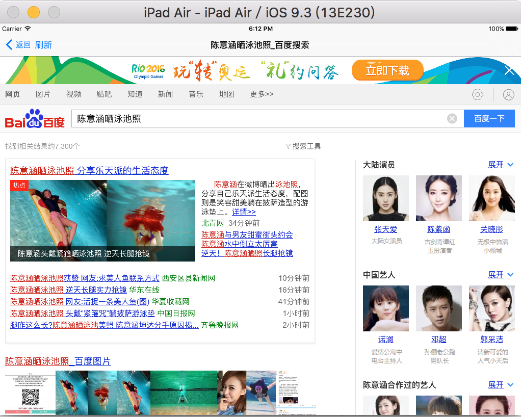
Task: Click the Baidu logo
Action: click(x=35, y=119)
